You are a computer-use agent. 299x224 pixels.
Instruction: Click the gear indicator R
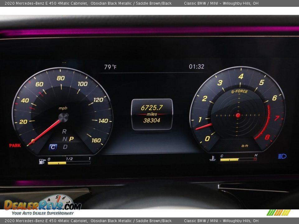coord(64,131)
